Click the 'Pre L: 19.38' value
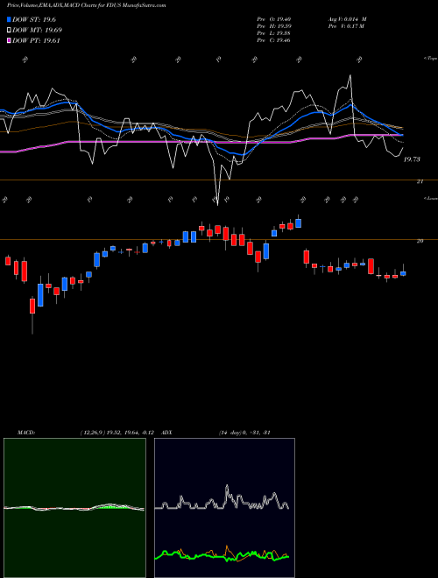 273,33
